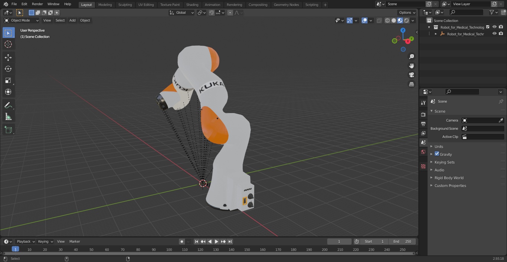Open the Global transform orientation dropdown
Screen dimensions: 507x262
pos(182,13)
